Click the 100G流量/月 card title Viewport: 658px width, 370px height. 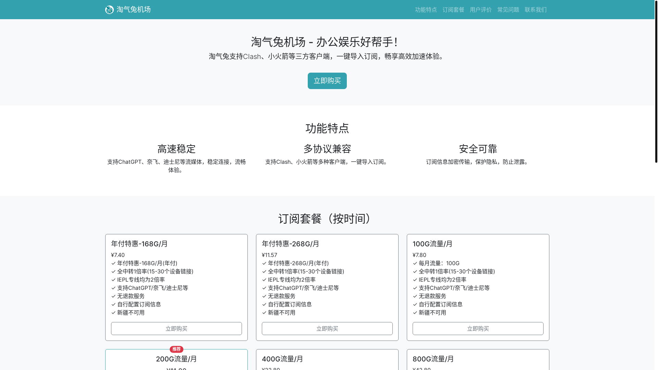pos(432,244)
